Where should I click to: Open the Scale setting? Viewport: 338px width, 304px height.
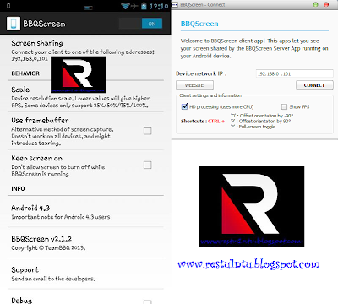[85, 97]
